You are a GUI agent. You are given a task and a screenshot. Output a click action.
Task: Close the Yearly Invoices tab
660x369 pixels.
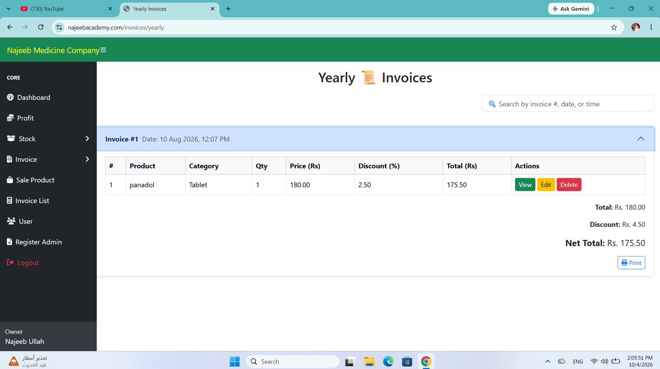point(212,9)
